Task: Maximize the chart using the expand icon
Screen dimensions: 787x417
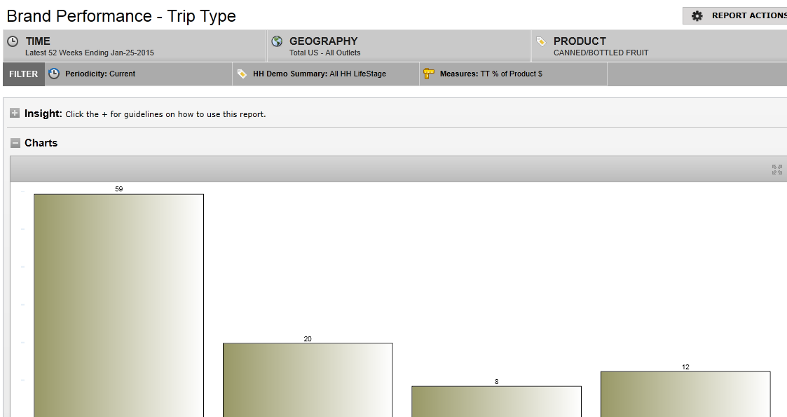Action: 776,170
